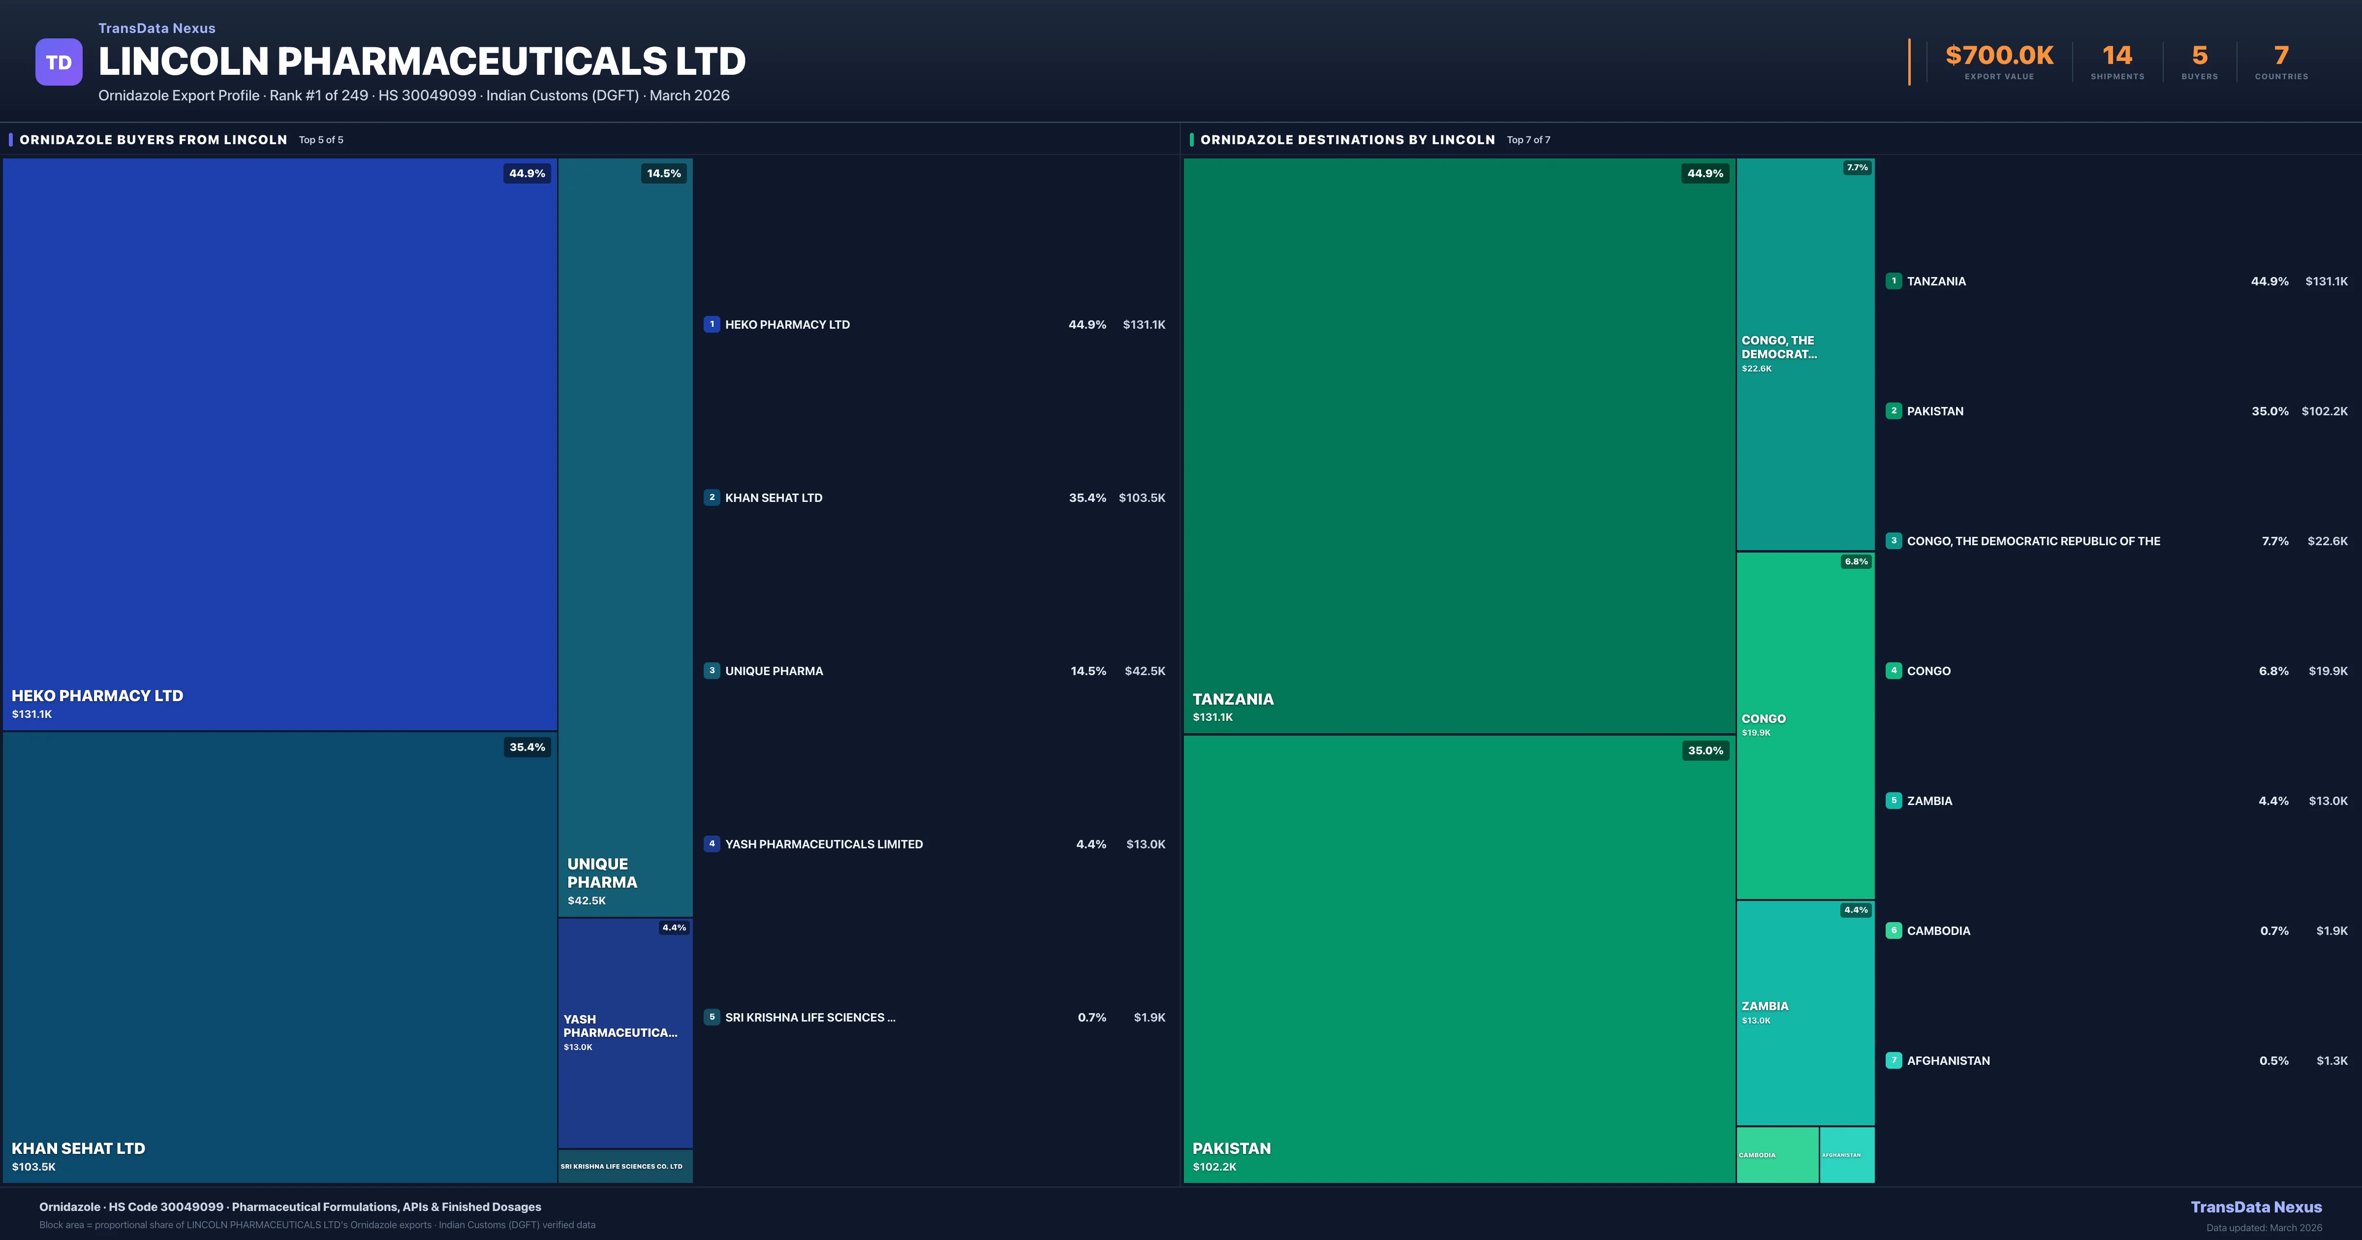Image resolution: width=2362 pixels, height=1240 pixels.
Task: Select the HEKO PHARMACY LTD treemap block
Action: point(280,445)
